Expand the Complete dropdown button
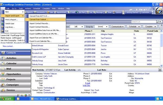 click(x=150, y=27)
